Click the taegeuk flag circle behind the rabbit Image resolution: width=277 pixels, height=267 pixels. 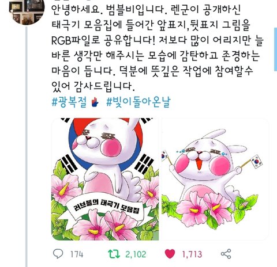click(106, 143)
